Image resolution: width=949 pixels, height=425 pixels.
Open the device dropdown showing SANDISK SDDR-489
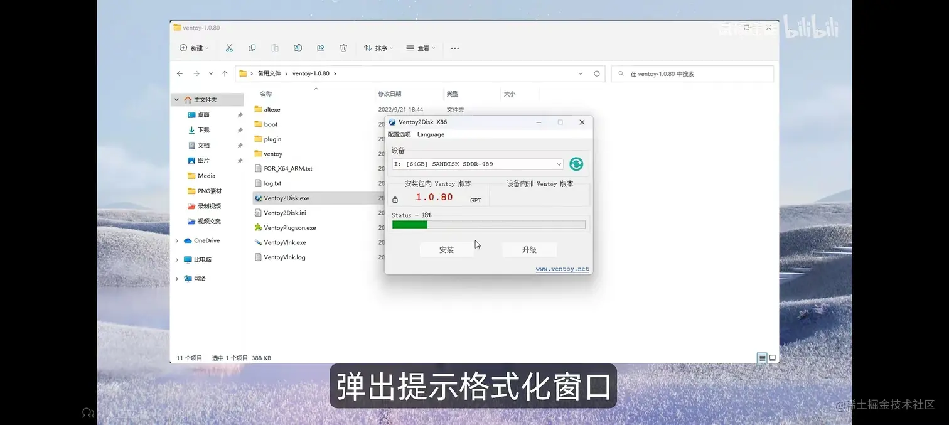478,164
